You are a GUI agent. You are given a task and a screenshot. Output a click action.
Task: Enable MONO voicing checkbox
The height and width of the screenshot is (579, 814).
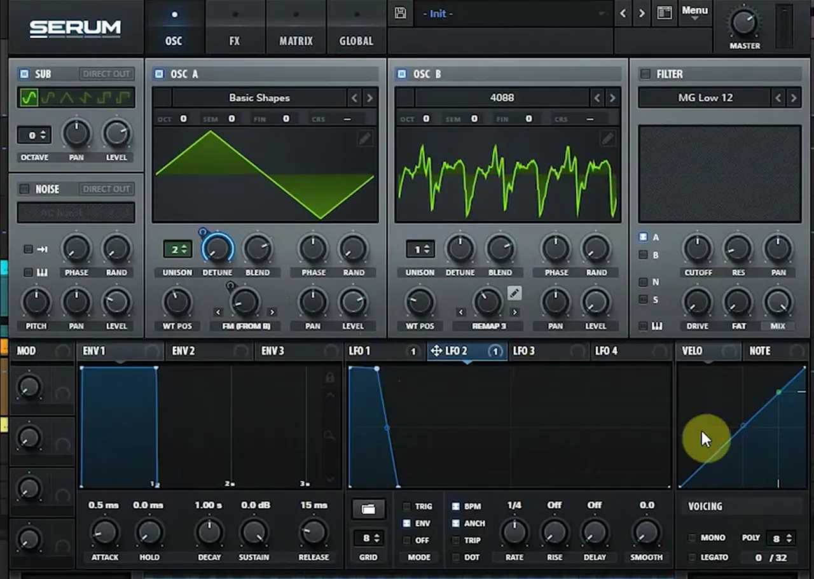[x=692, y=538]
